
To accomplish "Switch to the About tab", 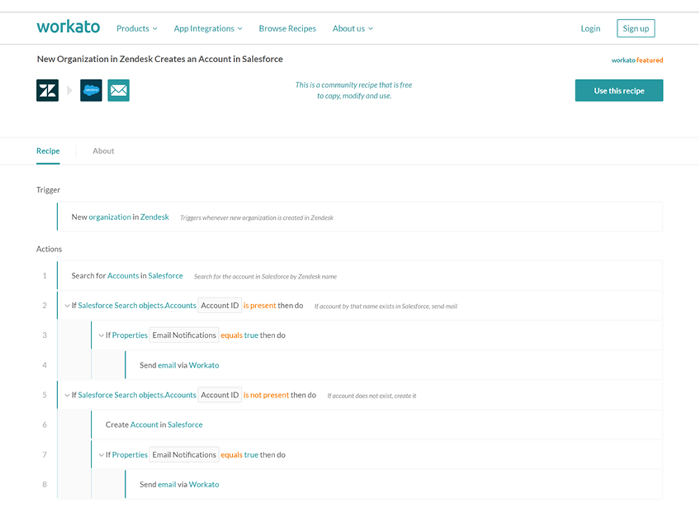I will click(103, 151).
